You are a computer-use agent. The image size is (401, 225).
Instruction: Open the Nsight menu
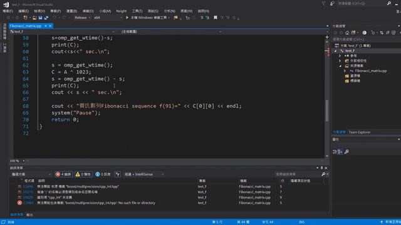pyautogui.click(x=121, y=11)
